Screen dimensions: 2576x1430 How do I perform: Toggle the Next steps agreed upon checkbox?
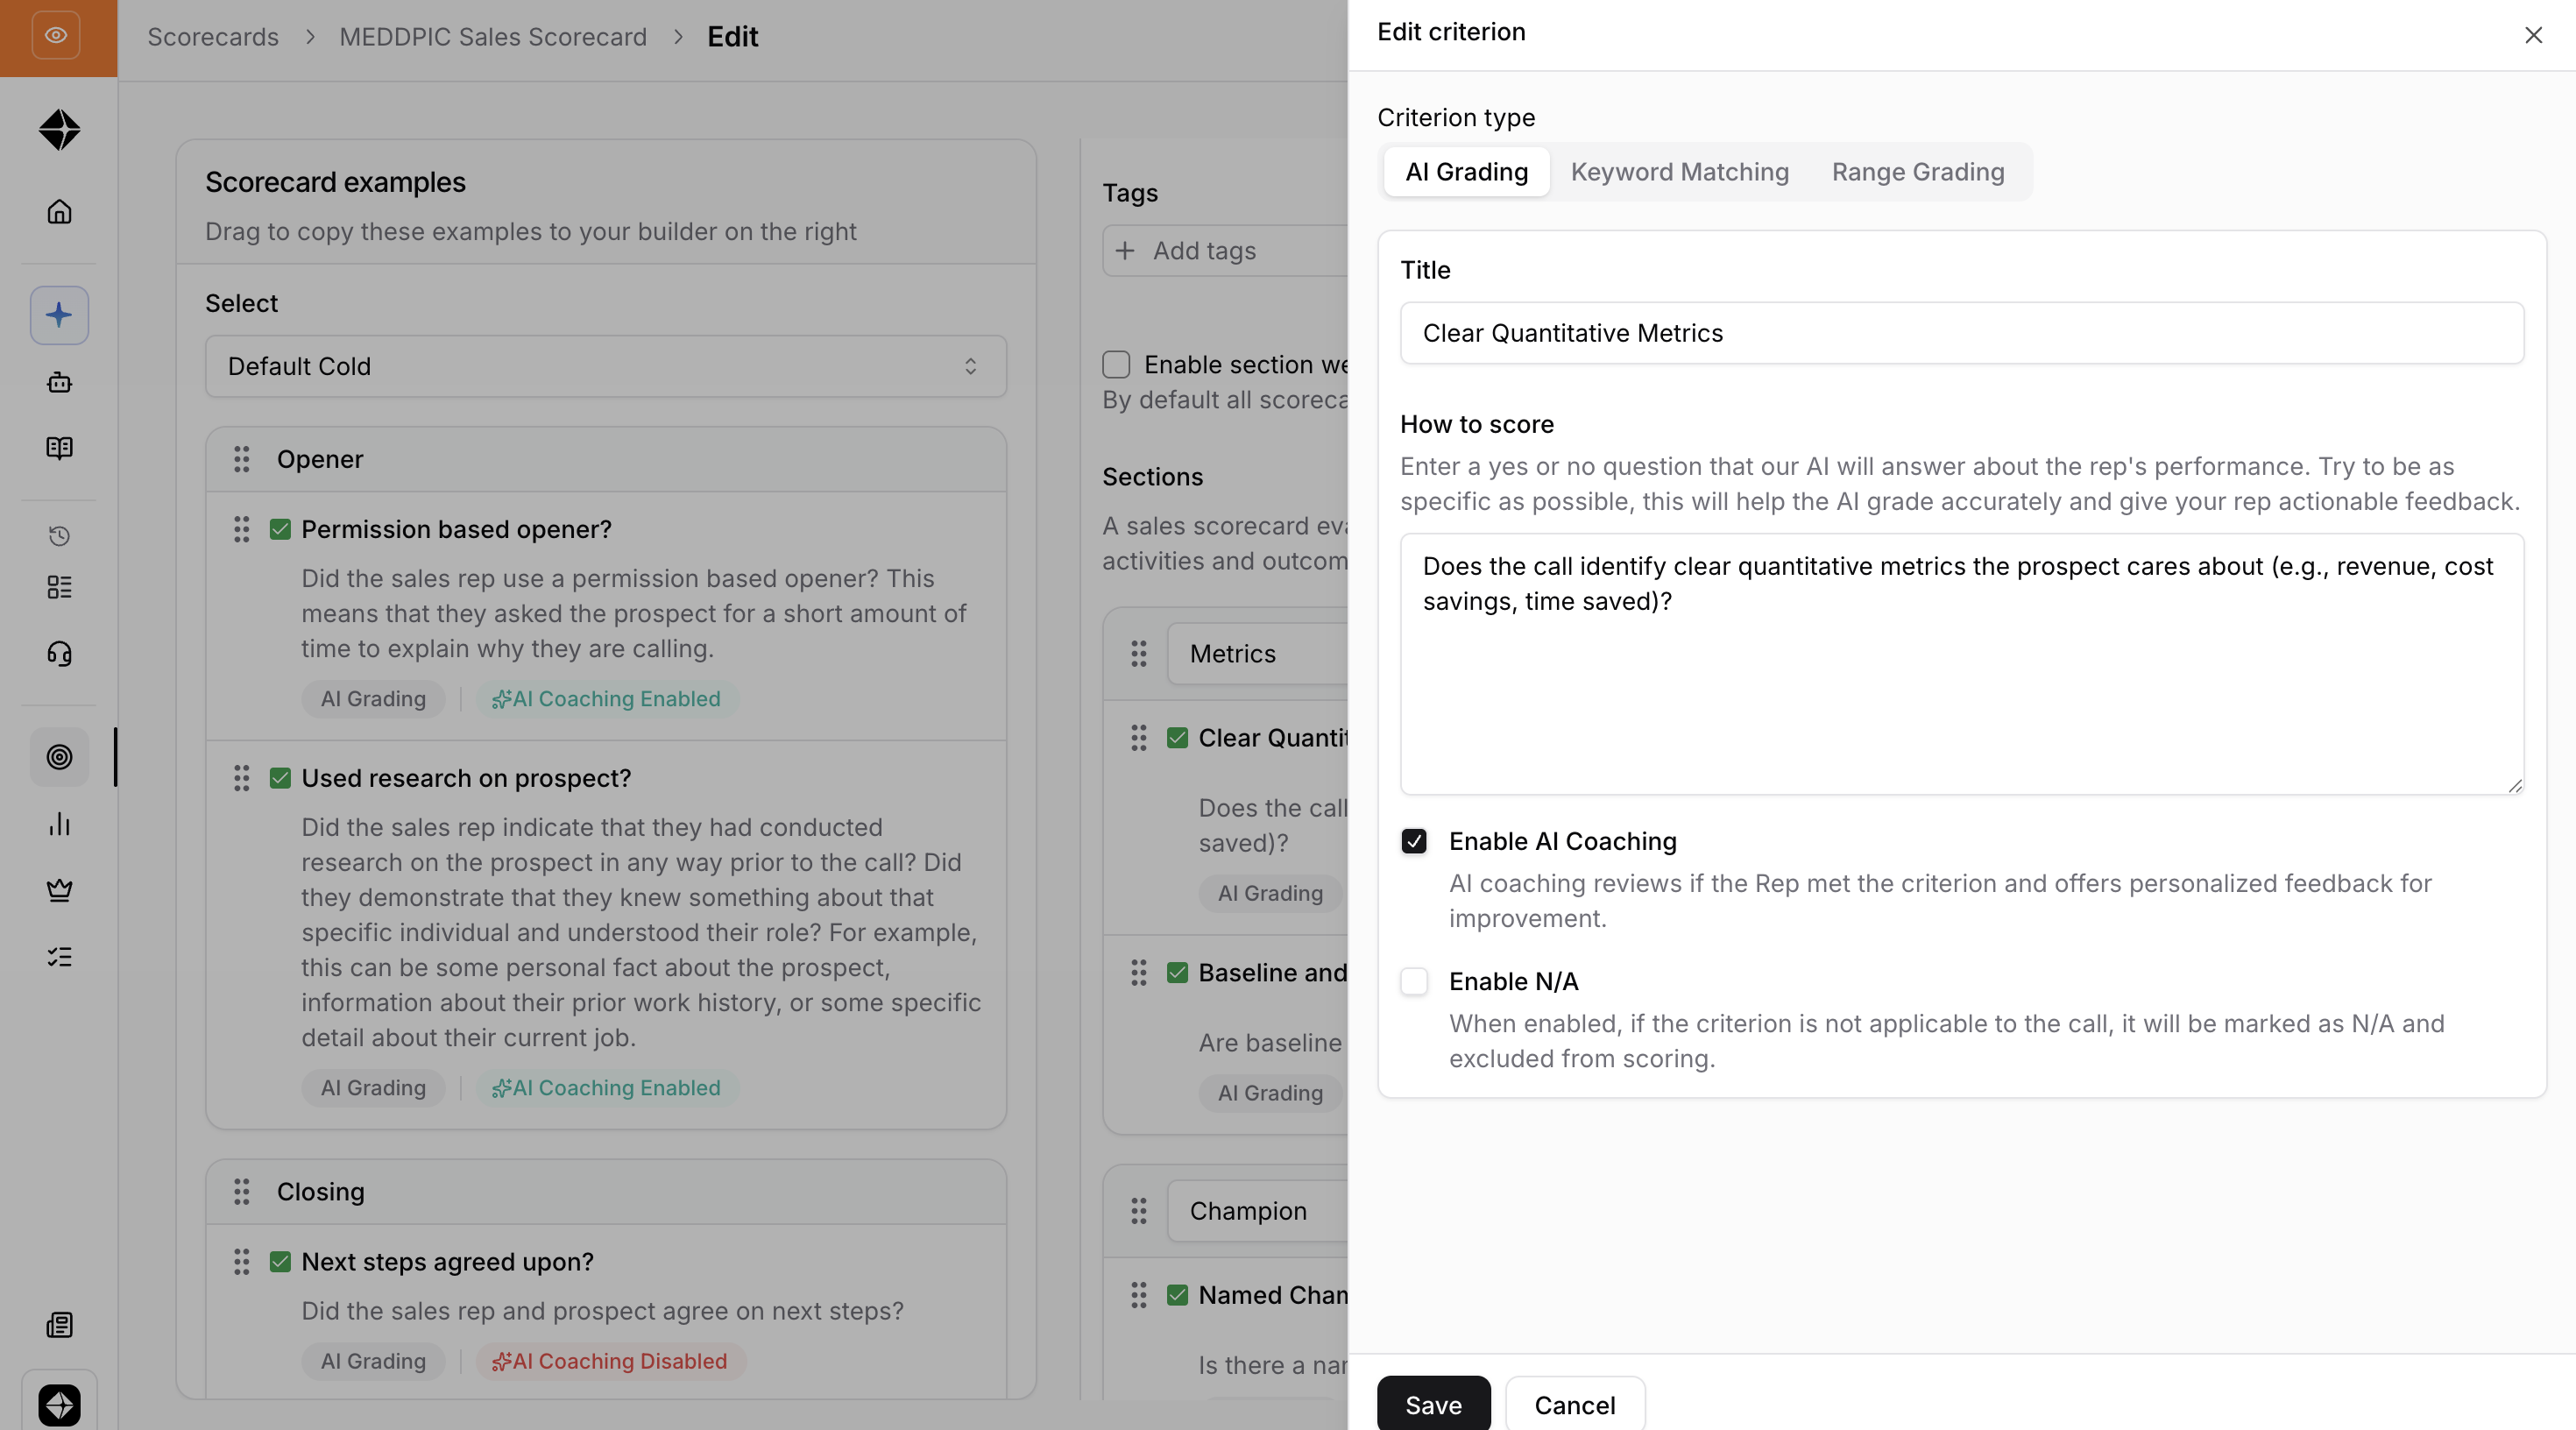pos(280,1262)
